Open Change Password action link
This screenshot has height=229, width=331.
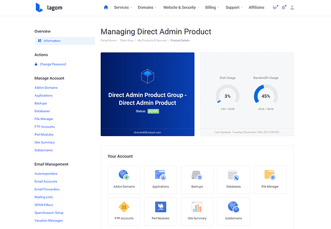53,64
